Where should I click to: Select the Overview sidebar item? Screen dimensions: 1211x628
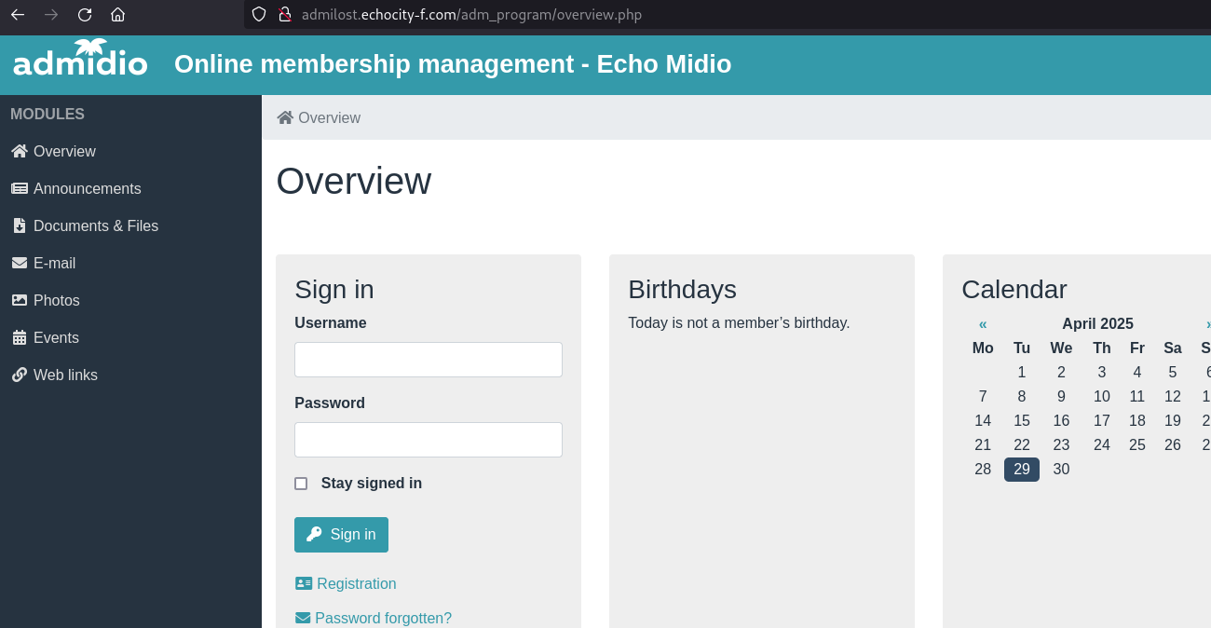[54, 151]
